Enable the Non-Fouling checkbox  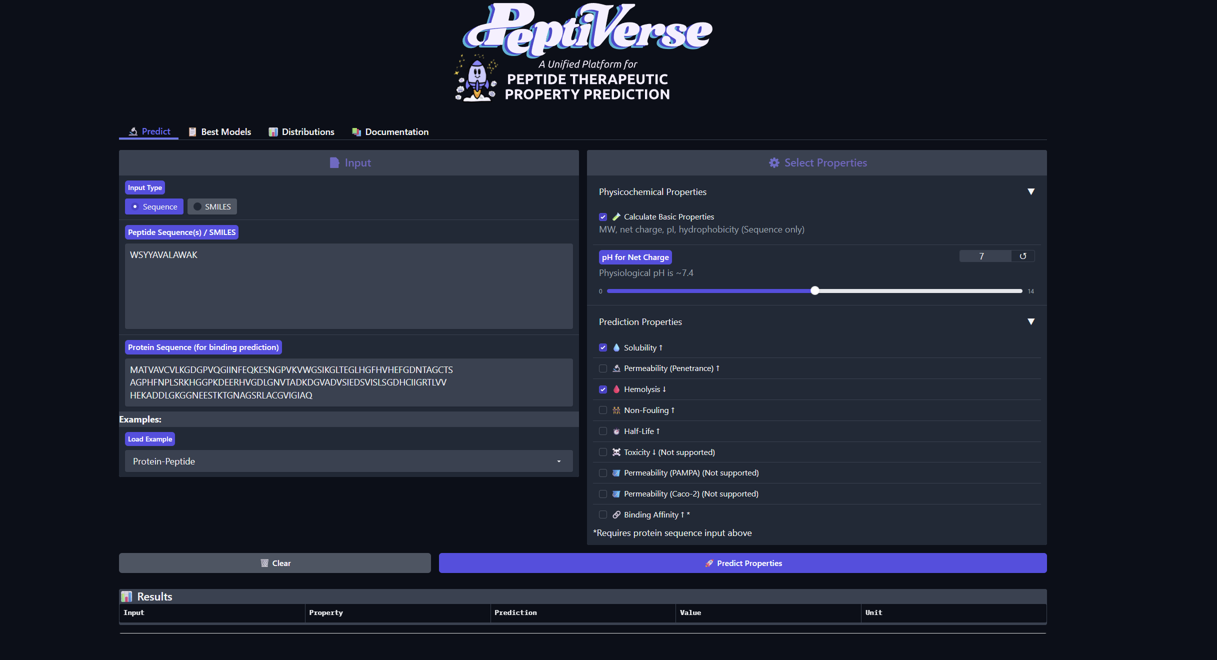603,410
